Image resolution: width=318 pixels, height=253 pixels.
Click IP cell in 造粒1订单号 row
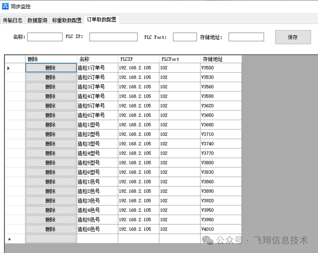pos(139,68)
